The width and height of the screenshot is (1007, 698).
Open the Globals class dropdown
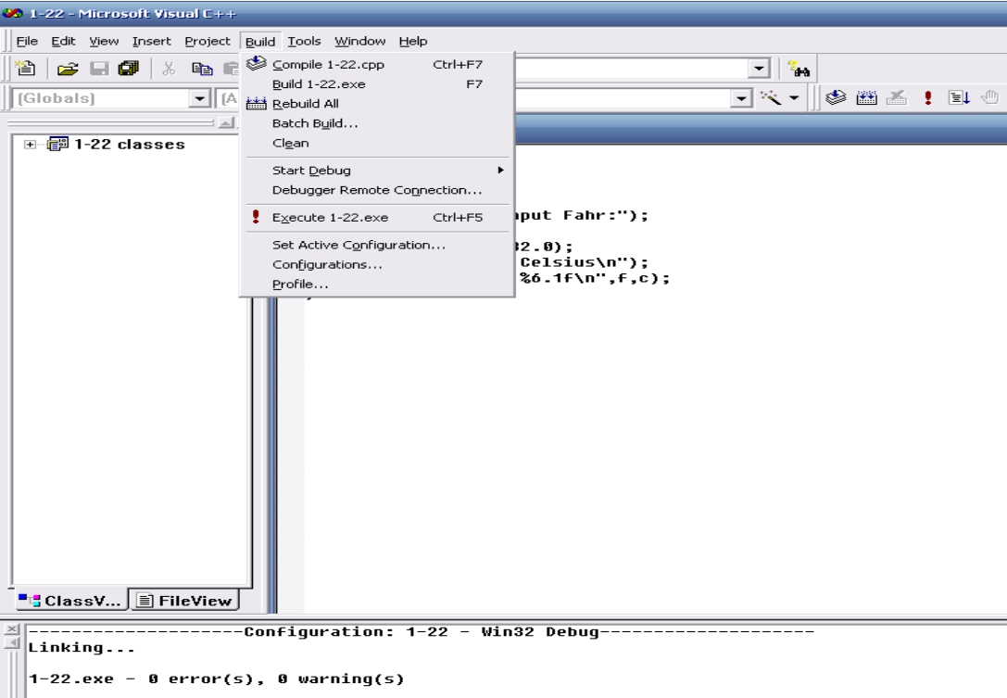click(x=196, y=99)
